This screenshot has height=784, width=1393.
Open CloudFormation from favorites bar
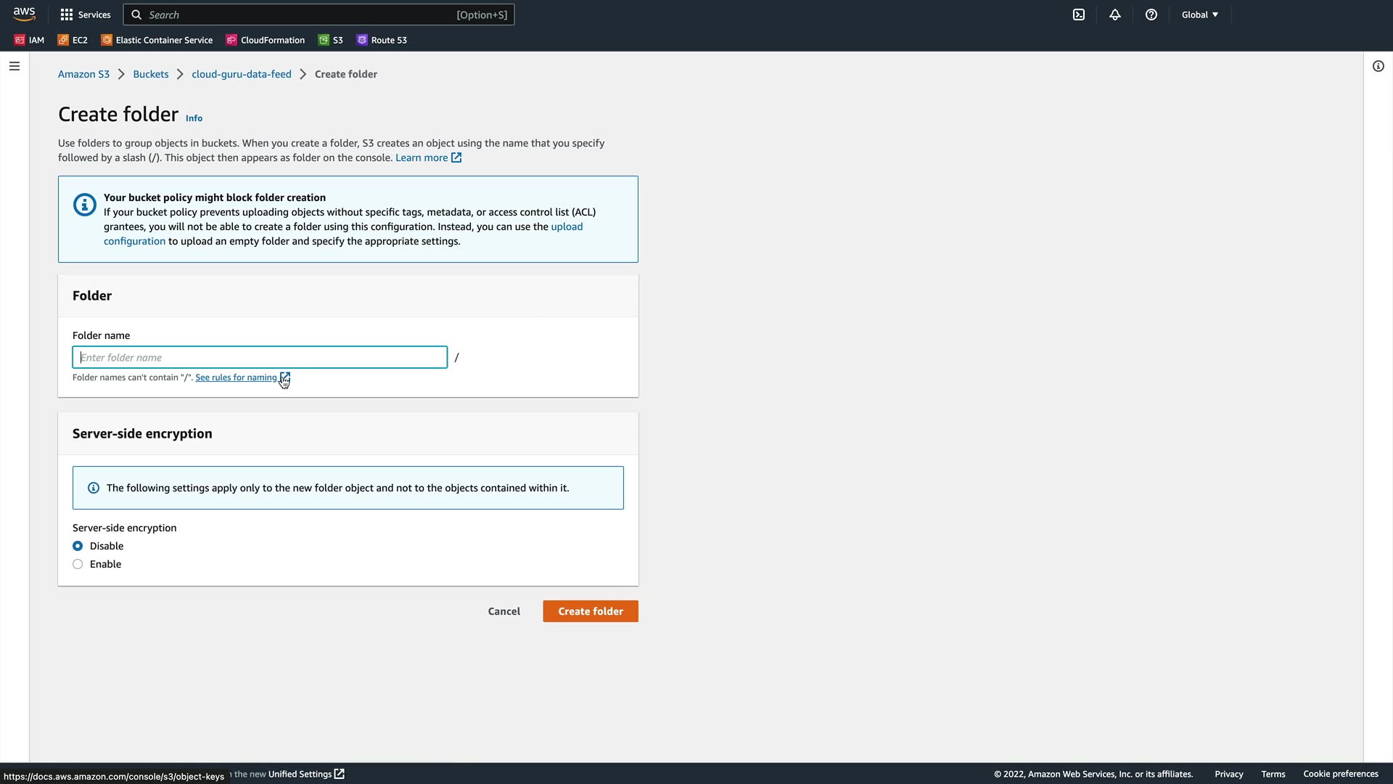[x=266, y=40]
